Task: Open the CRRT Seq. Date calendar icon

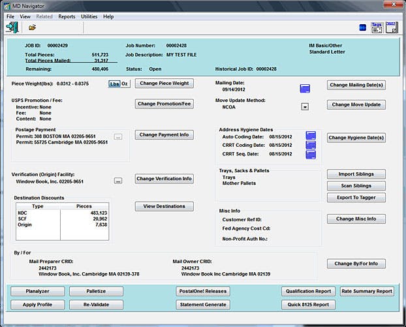Action: 311,155
